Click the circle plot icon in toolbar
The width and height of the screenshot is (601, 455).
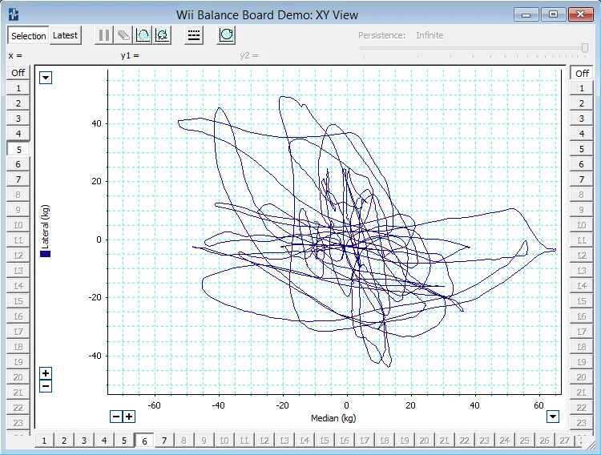(x=226, y=35)
